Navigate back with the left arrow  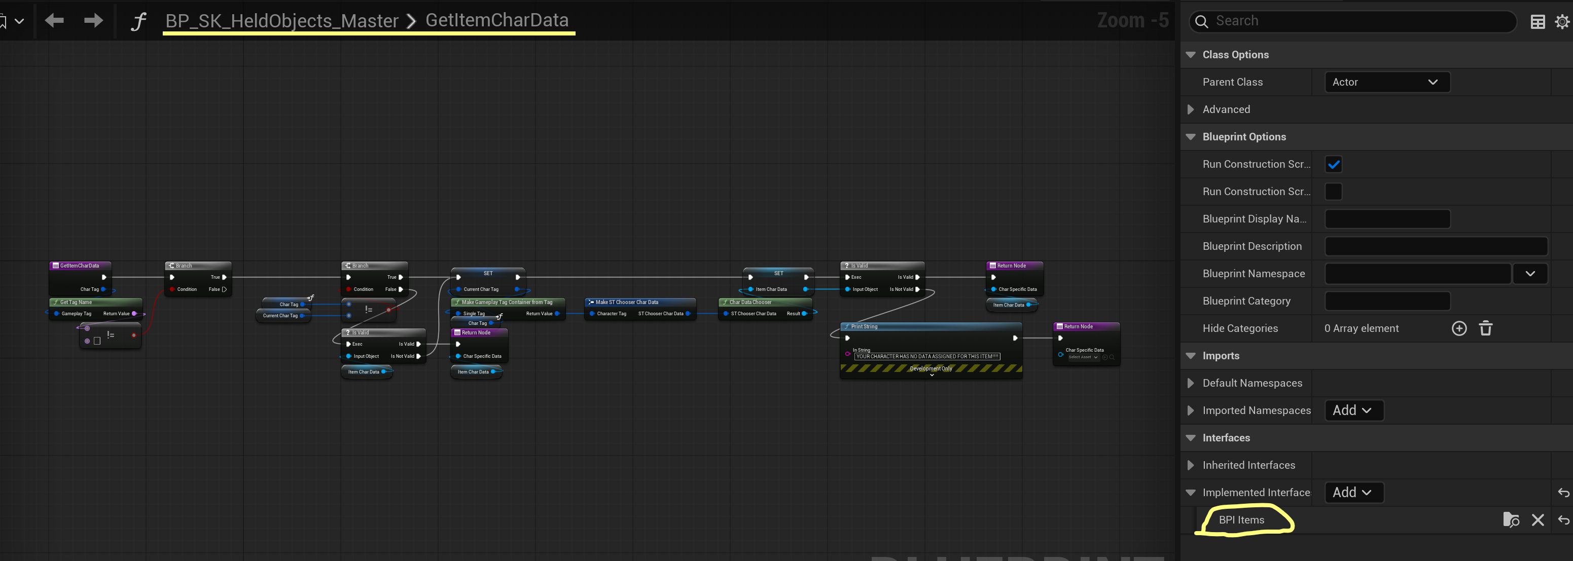[x=54, y=21]
